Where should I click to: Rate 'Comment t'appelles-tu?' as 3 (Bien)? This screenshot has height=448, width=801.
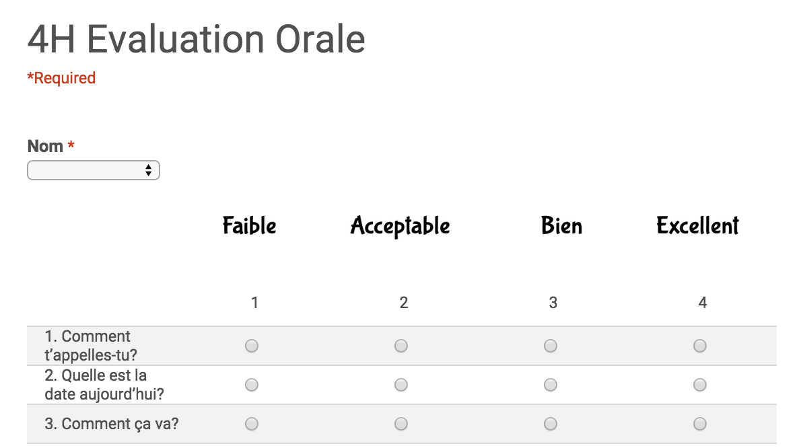pyautogui.click(x=551, y=346)
